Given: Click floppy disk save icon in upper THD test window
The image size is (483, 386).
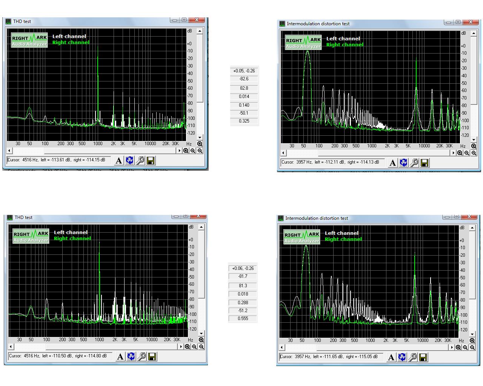Looking at the screenshot, I should coord(151,161).
